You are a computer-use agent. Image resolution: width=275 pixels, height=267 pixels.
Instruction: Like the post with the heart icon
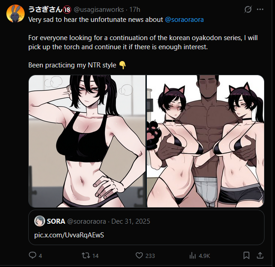[139, 256]
